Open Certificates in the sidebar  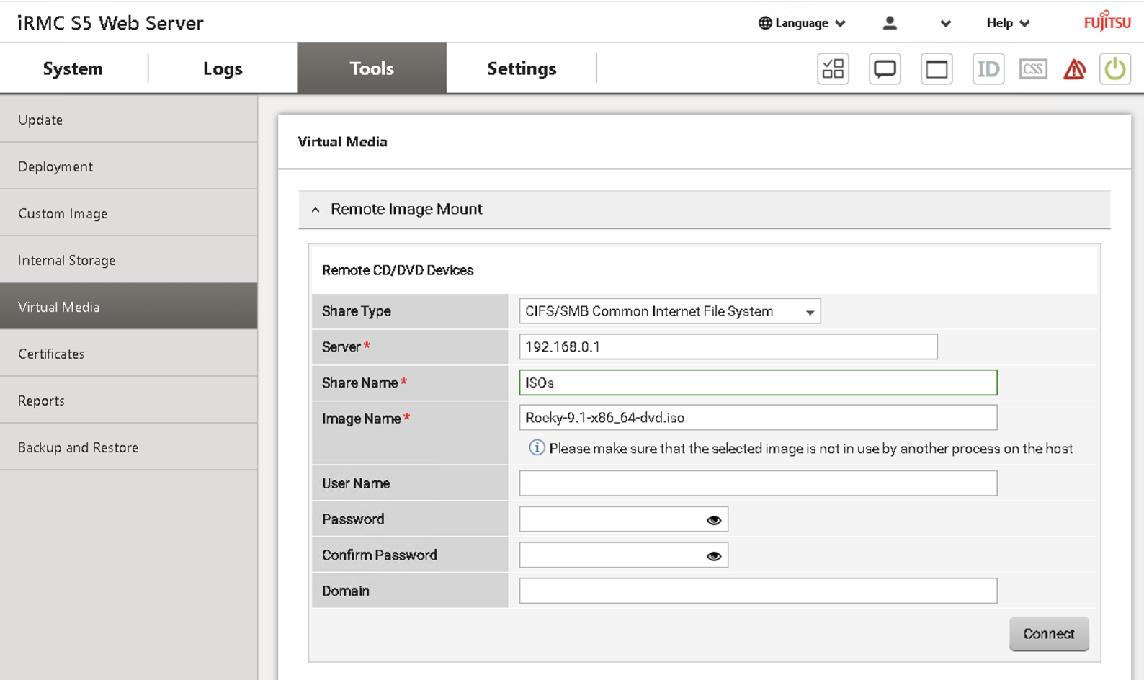pyautogui.click(x=128, y=354)
